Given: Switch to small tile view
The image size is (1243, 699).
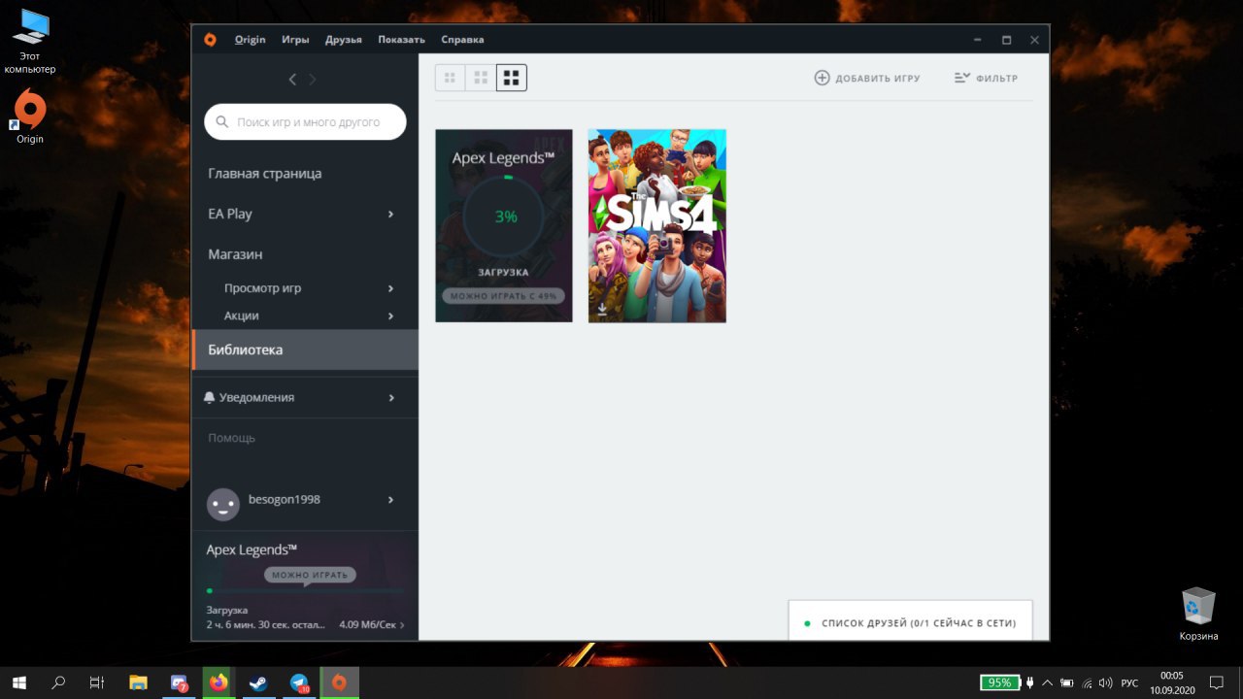Looking at the screenshot, I should (450, 78).
